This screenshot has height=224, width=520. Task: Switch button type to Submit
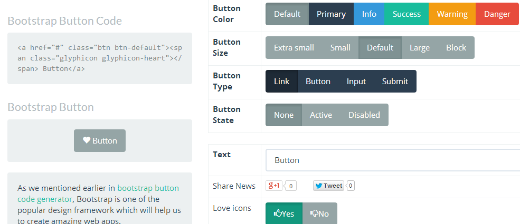pos(395,82)
